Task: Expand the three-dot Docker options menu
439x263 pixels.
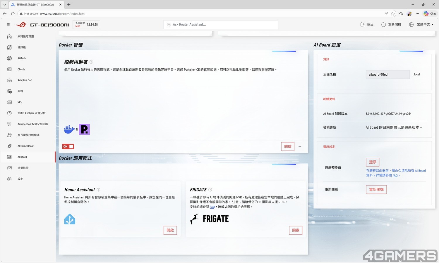Action: click(x=299, y=147)
